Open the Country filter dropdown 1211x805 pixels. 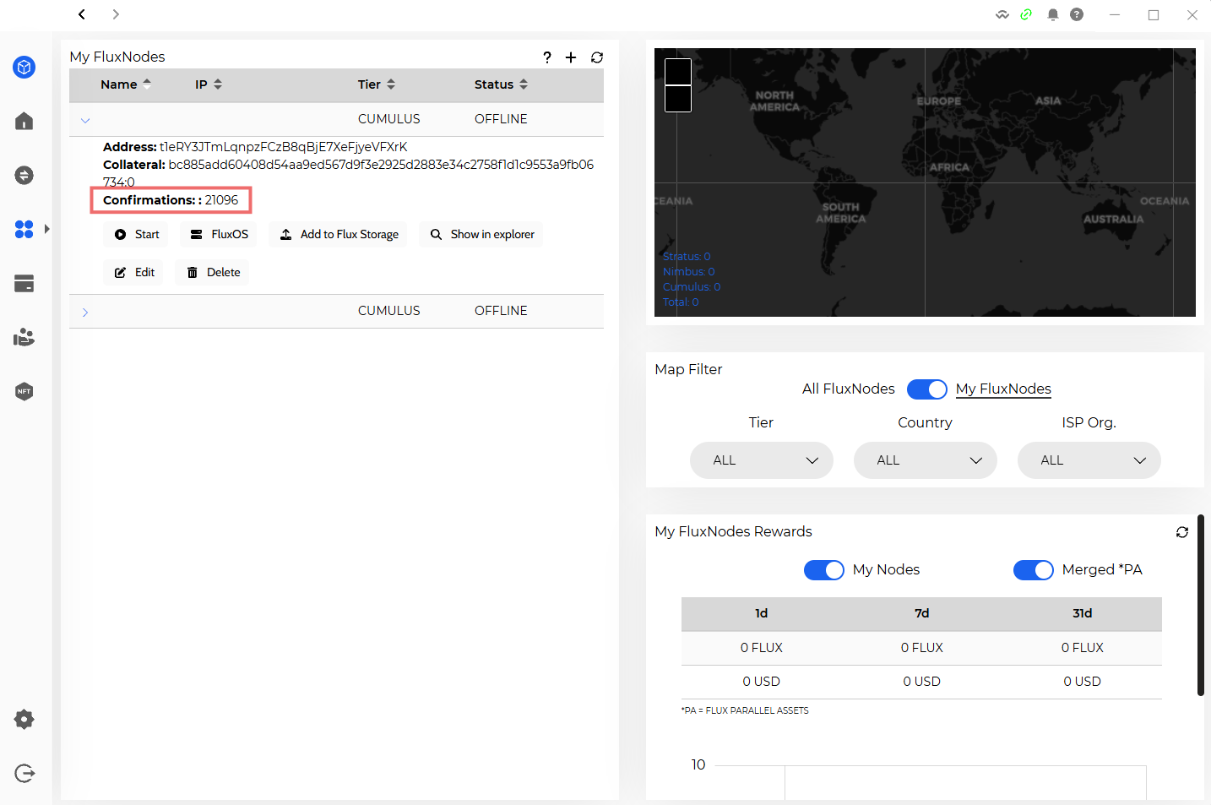coord(925,460)
